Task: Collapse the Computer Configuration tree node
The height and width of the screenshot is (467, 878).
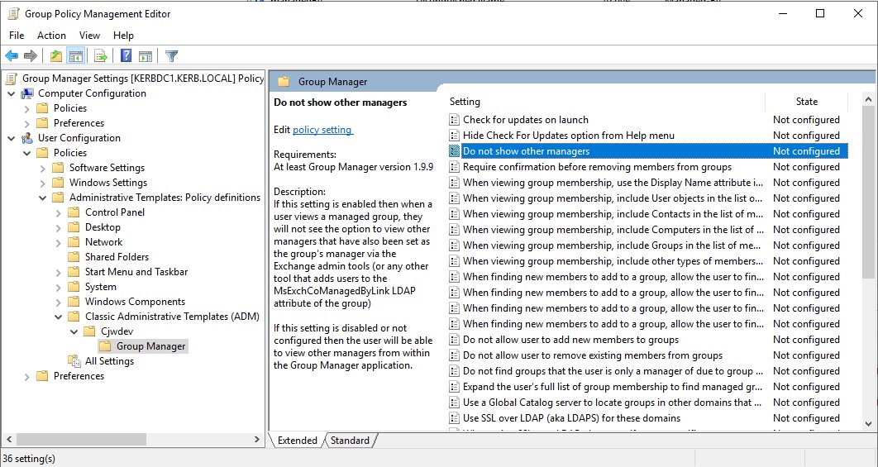Action: [x=12, y=93]
